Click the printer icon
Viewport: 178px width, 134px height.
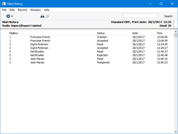point(43,16)
